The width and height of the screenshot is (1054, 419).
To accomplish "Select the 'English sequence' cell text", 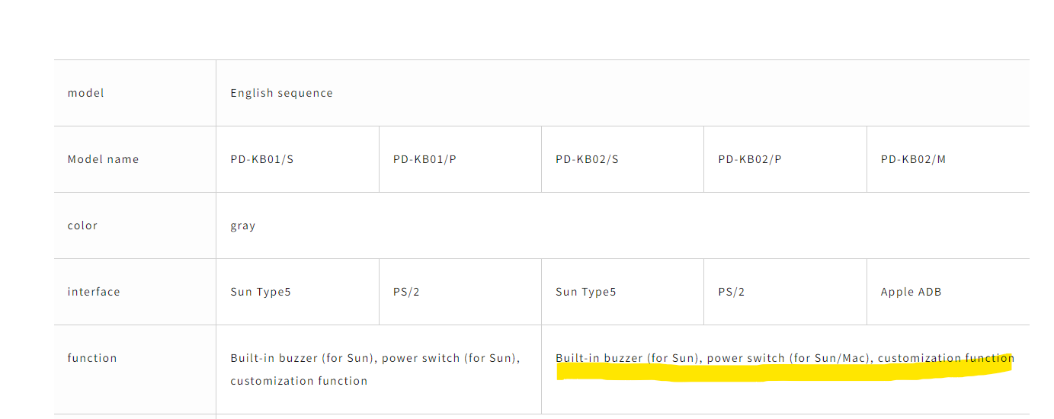I will [282, 93].
